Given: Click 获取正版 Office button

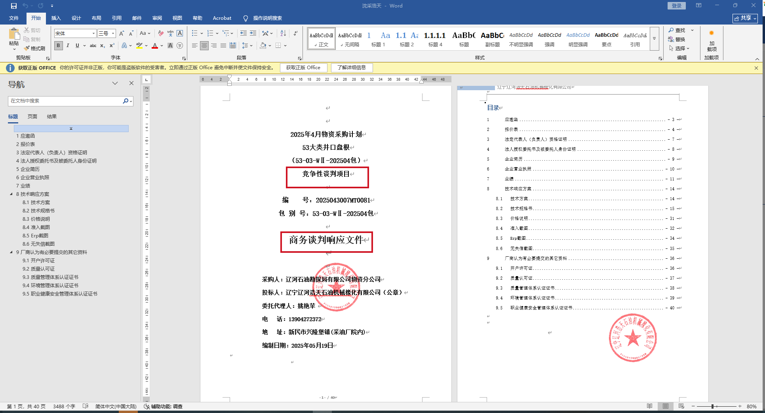Looking at the screenshot, I should [x=303, y=68].
